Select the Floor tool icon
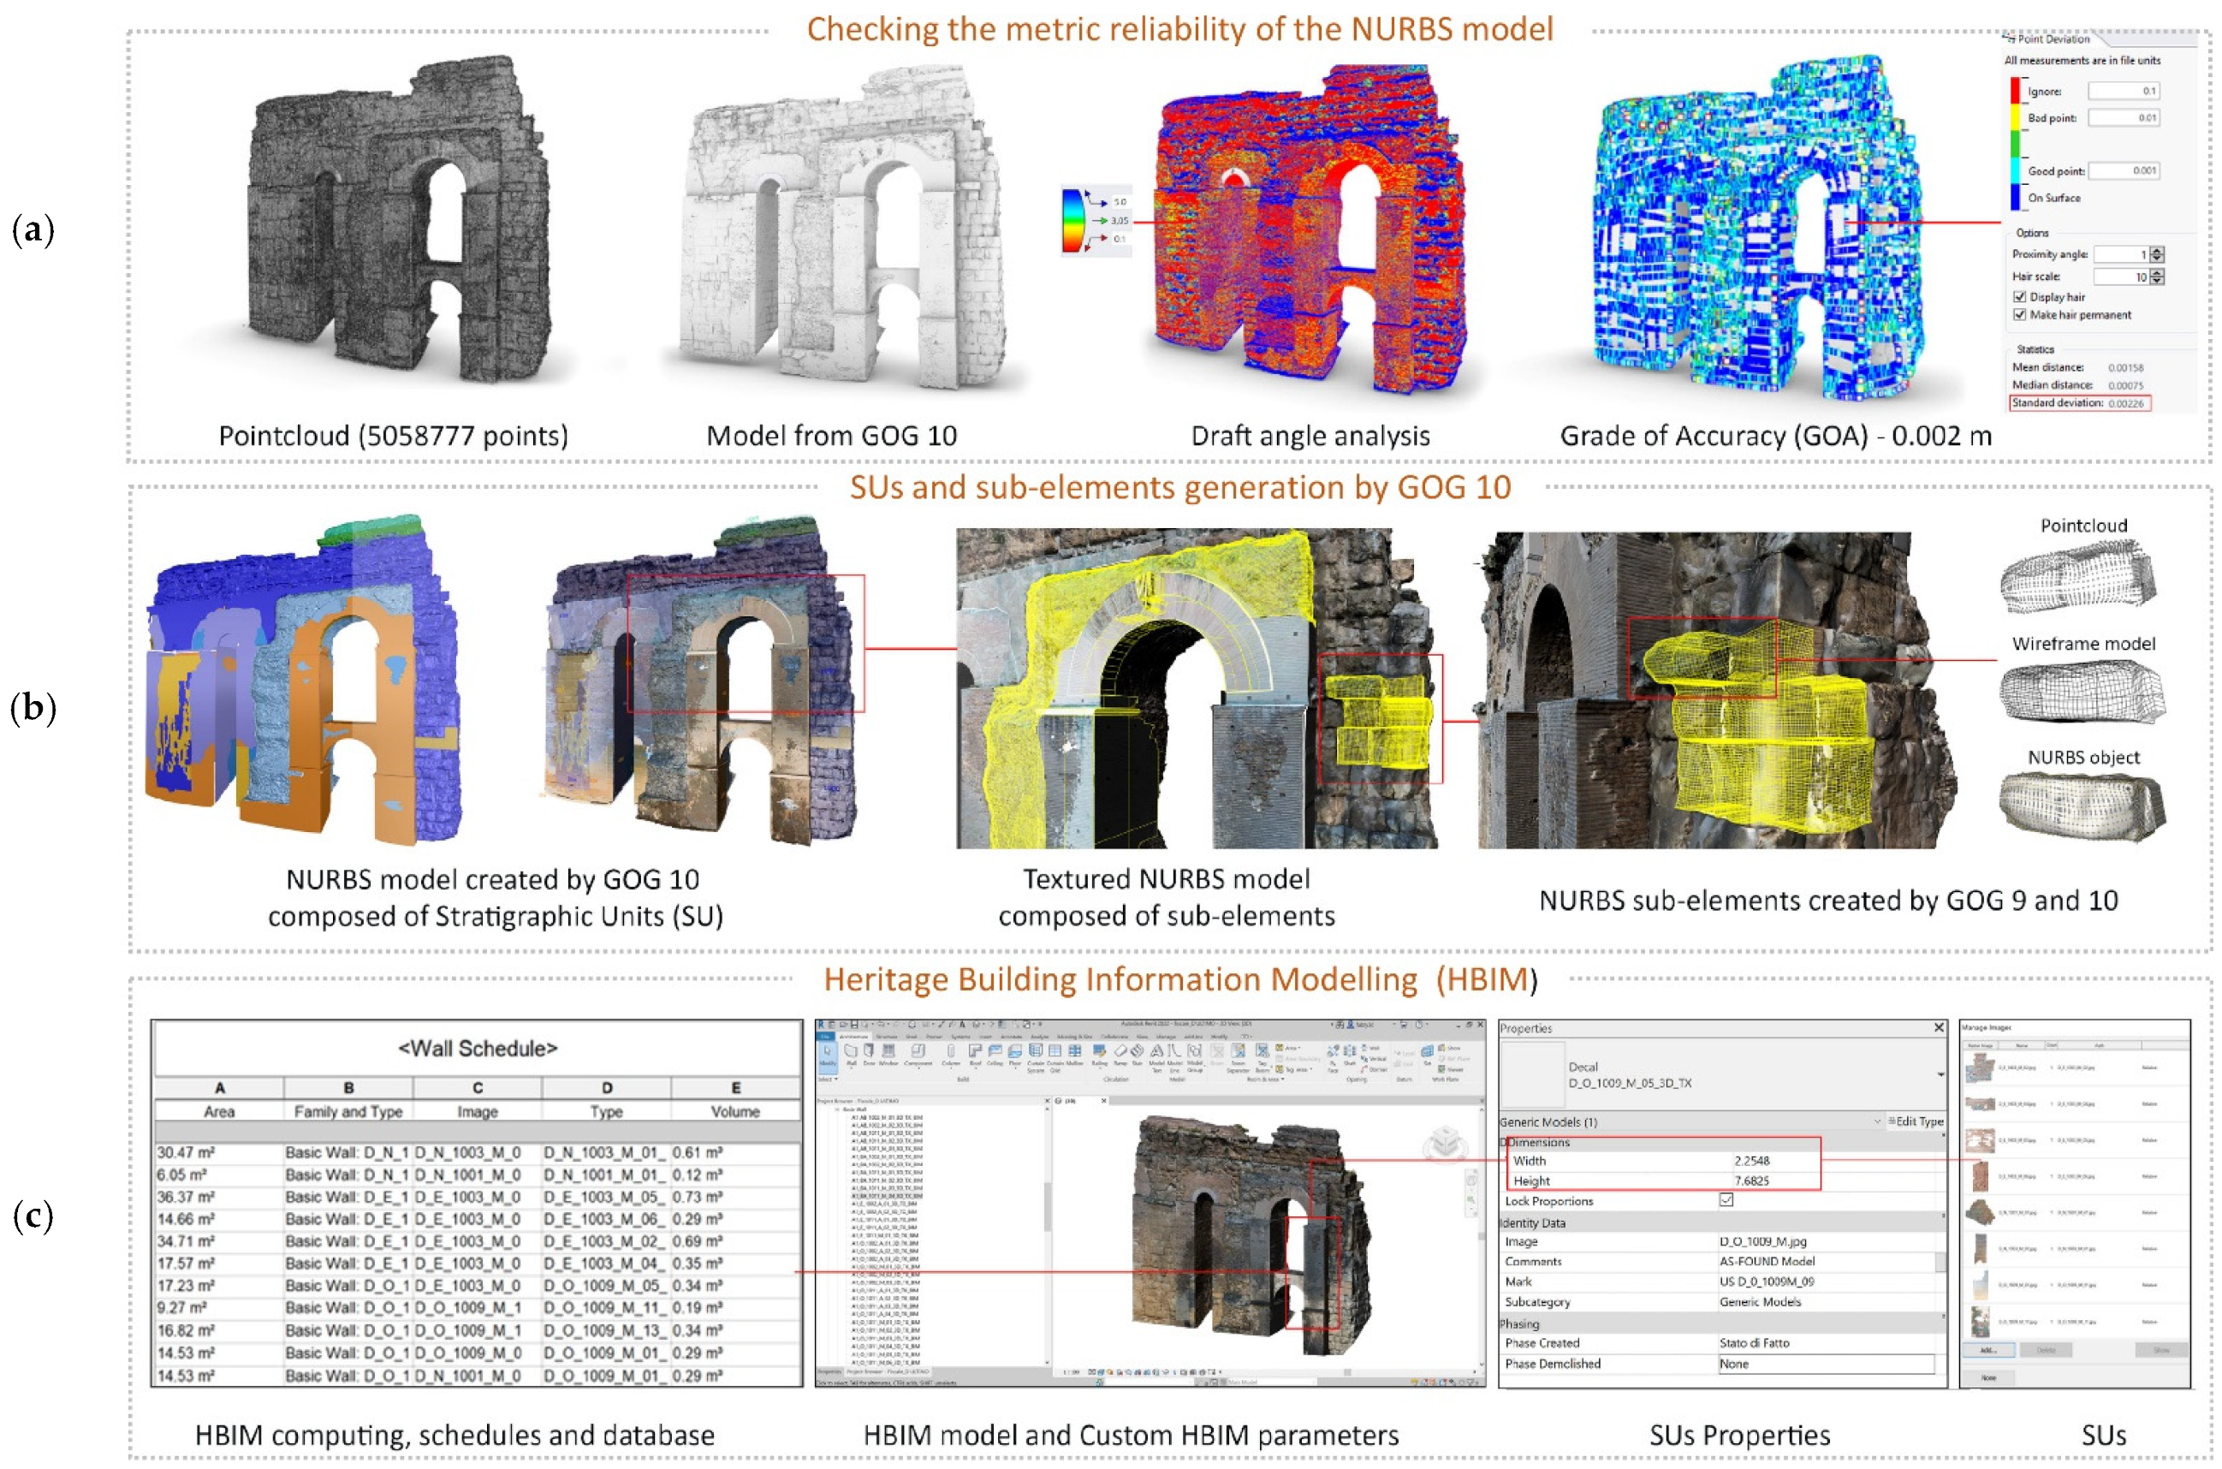This screenshot has height=1469, width=2222. coord(1014,1051)
